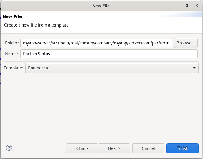Advance the wizard with Next >
The height and width of the screenshot is (159, 203).
(x=114, y=148)
